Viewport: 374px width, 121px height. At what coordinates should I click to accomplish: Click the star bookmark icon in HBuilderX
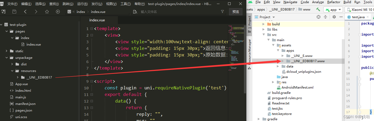point(47,12)
